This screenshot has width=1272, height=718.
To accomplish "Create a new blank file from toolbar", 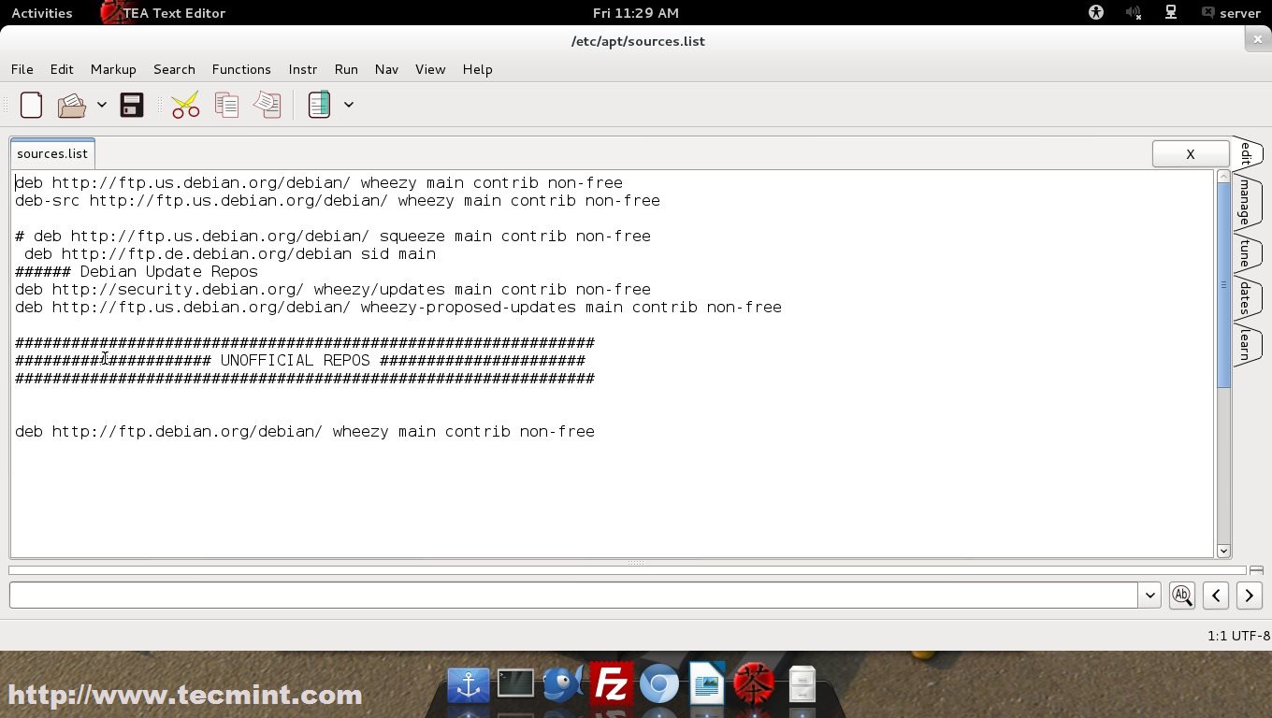I will tap(31, 105).
